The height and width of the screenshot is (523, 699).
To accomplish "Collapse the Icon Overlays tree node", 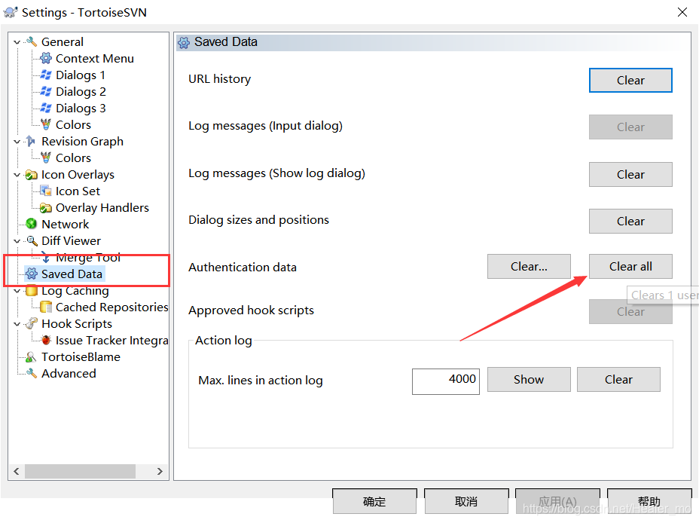I will click(17, 175).
